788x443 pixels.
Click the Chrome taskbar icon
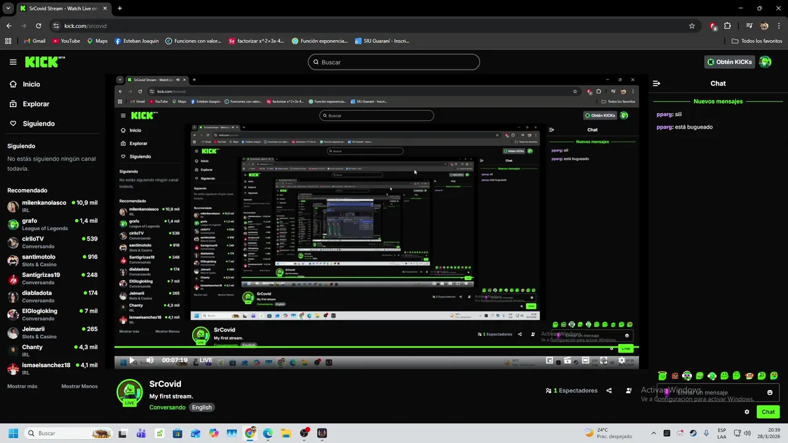tap(250, 433)
